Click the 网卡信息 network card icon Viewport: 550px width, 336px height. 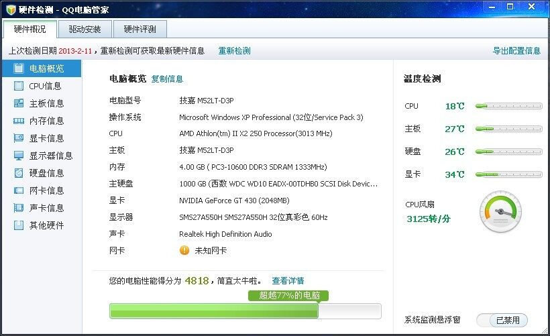pyautogui.click(x=19, y=190)
